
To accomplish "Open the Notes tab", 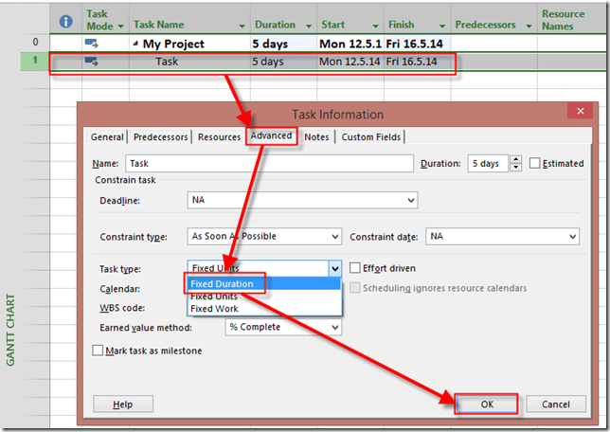I will coord(317,137).
